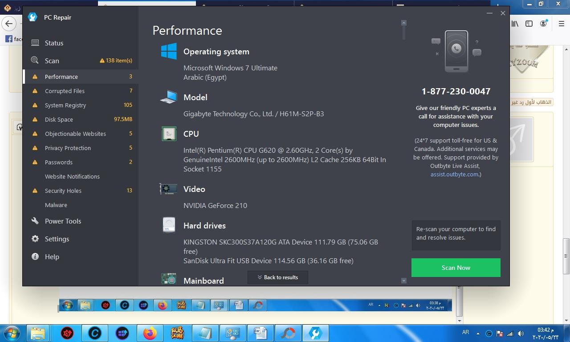Click the Mainboard icon

coord(169,279)
